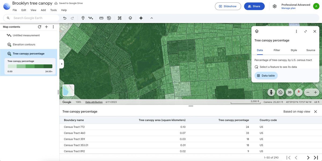This screenshot has height=161, width=322.
Task: Click the Gemini sparkle icon
Action: 141,18
